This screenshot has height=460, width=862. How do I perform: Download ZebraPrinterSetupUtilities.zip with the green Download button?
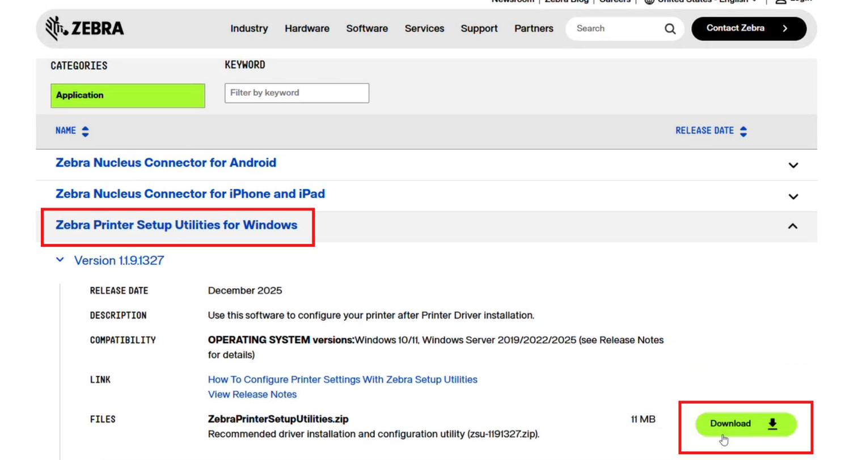pyautogui.click(x=746, y=424)
